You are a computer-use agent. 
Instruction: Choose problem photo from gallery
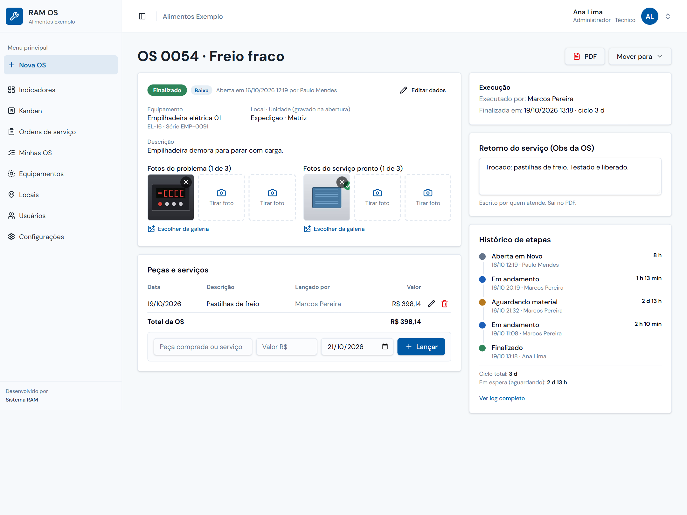[178, 229]
